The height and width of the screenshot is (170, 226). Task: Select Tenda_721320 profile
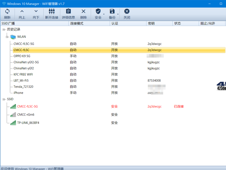[x=23, y=87]
